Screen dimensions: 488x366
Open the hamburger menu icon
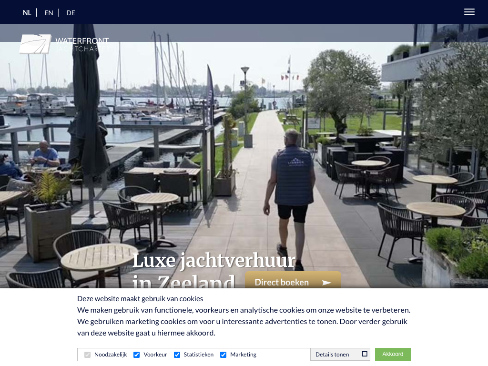[x=469, y=12]
